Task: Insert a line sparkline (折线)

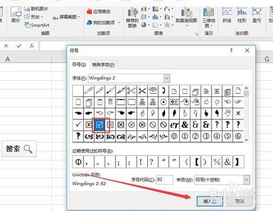Action: pyautogui.click(x=227, y=15)
